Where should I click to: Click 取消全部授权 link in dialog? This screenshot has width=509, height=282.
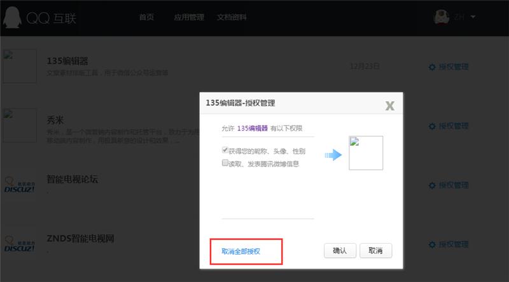(x=241, y=251)
